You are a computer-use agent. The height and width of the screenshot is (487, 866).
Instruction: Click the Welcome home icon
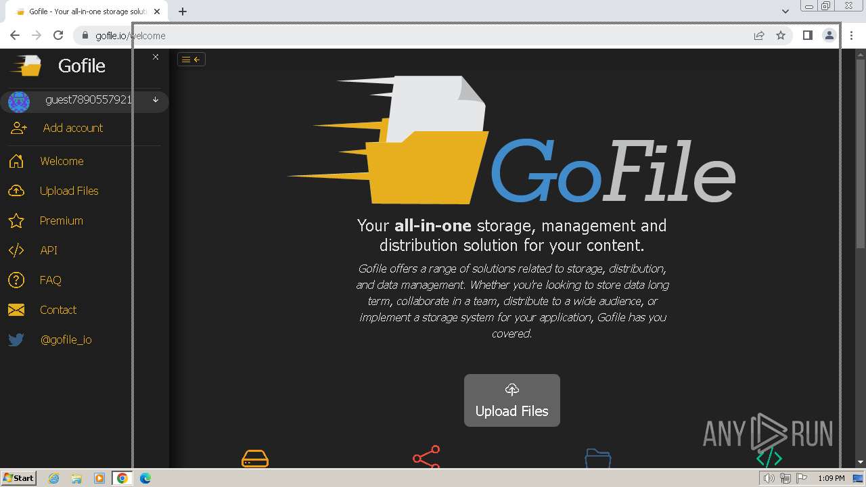pyautogui.click(x=16, y=161)
